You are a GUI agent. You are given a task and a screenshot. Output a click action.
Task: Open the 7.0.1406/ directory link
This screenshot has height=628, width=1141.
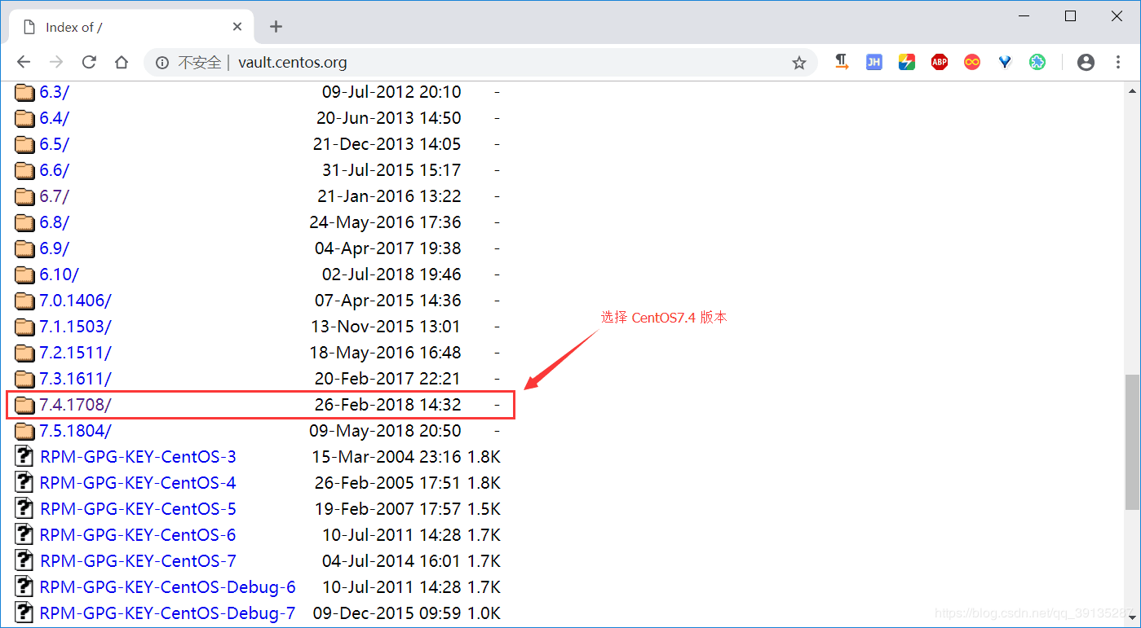tap(75, 301)
